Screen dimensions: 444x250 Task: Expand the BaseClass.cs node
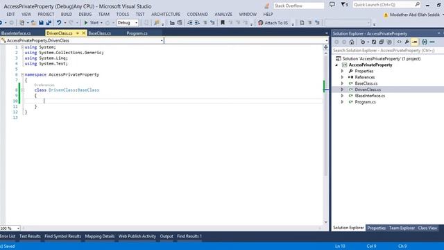click(342, 83)
